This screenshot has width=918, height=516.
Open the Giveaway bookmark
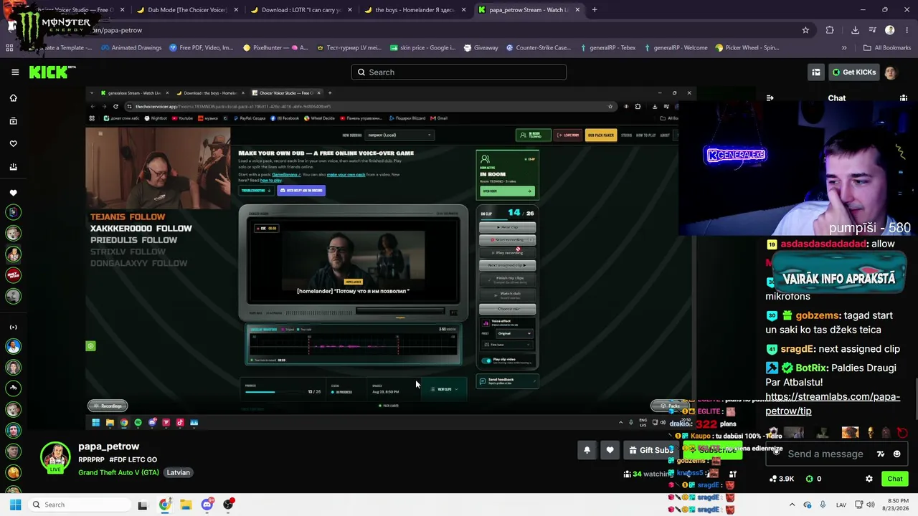pos(481,48)
